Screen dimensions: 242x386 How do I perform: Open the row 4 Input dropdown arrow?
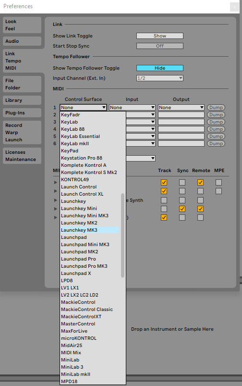pos(153,129)
